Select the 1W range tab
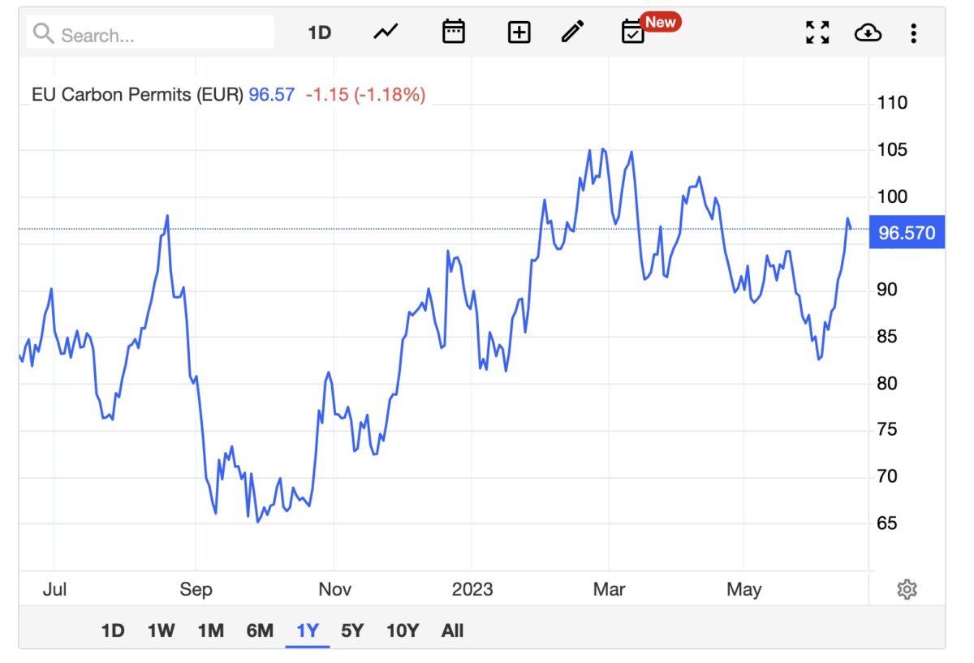 click(x=161, y=631)
